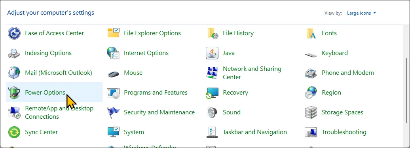
Task: Click the Taskbar and Navigation label
Action: pos(255,132)
